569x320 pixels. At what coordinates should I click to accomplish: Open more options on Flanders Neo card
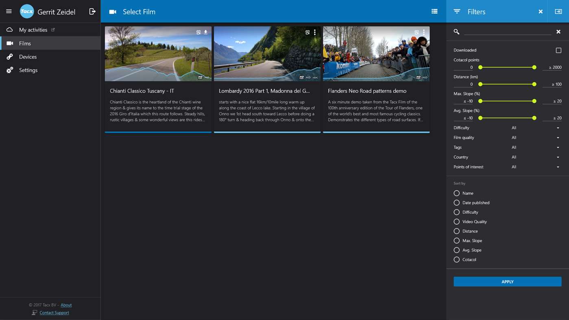(424, 32)
